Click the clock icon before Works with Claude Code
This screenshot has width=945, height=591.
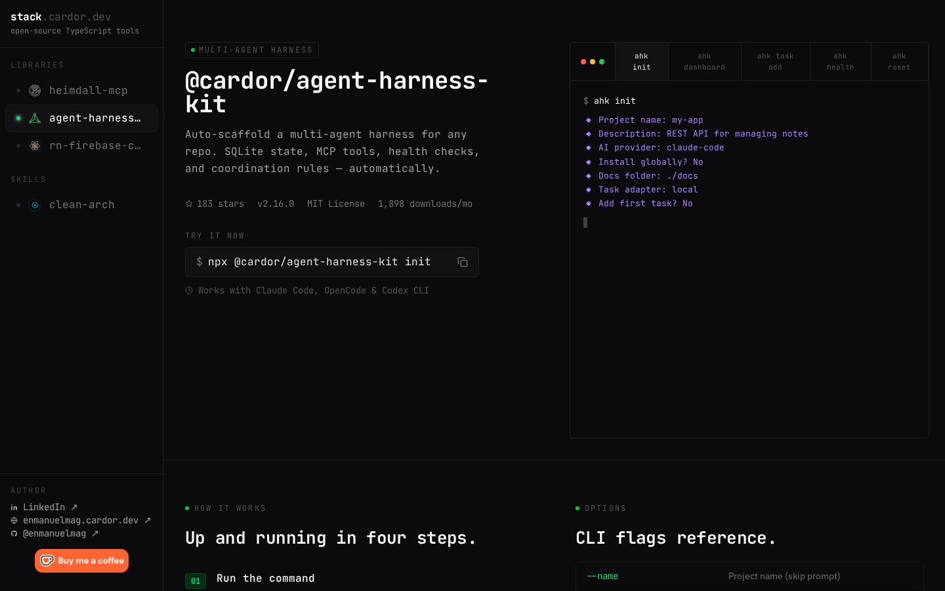(189, 290)
